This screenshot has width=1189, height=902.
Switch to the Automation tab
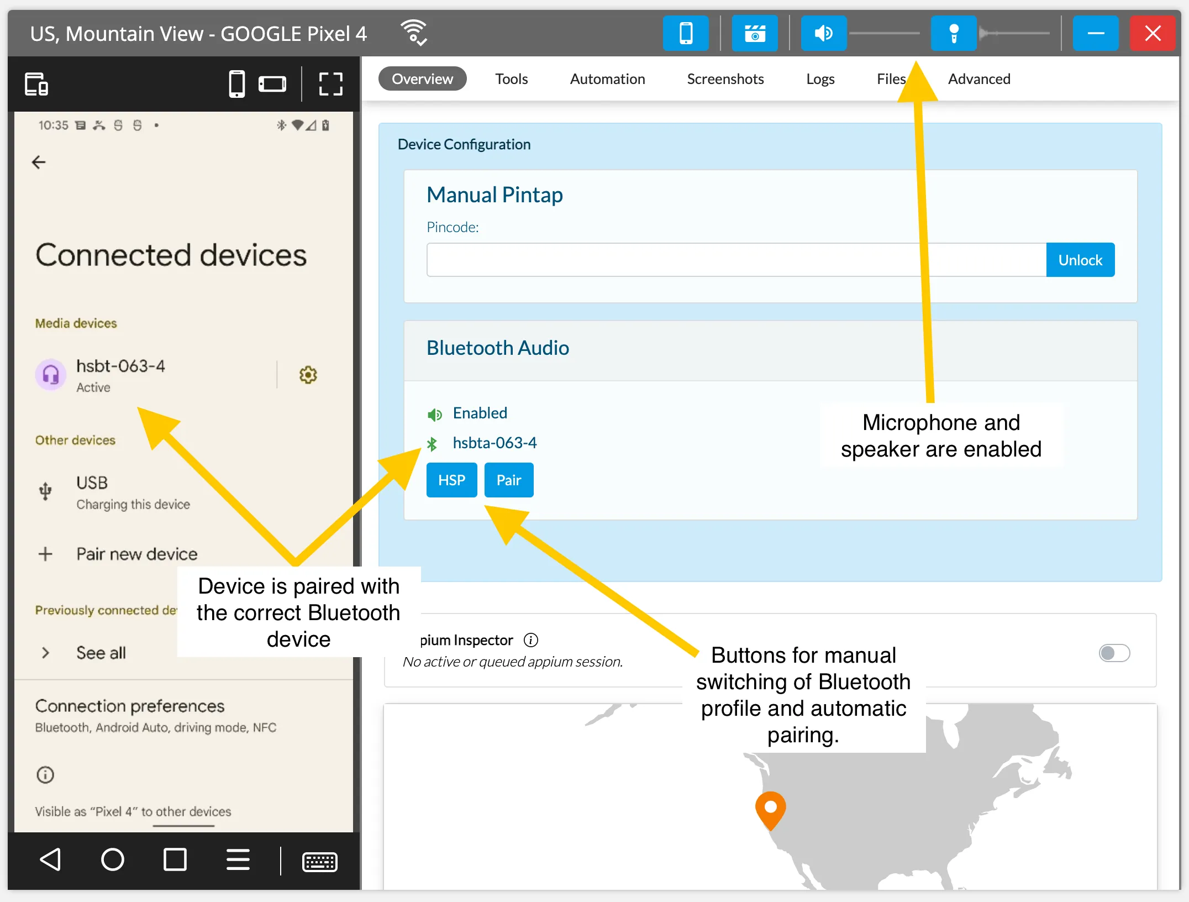[606, 80]
